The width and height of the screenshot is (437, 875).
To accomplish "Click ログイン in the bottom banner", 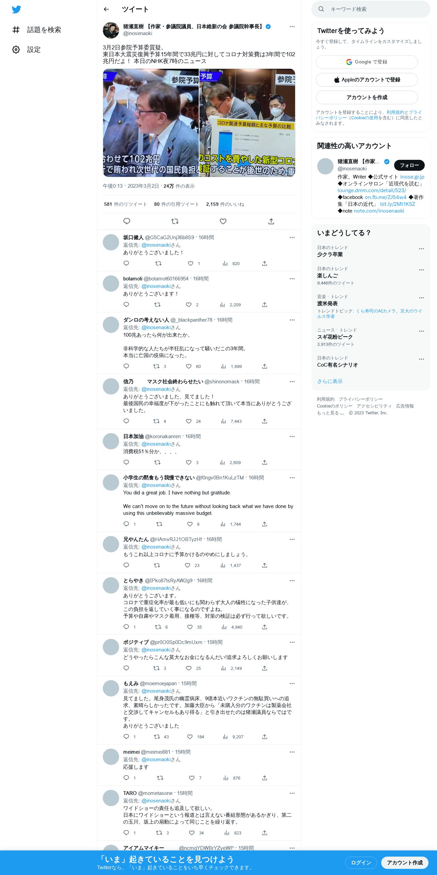I will (x=361, y=862).
